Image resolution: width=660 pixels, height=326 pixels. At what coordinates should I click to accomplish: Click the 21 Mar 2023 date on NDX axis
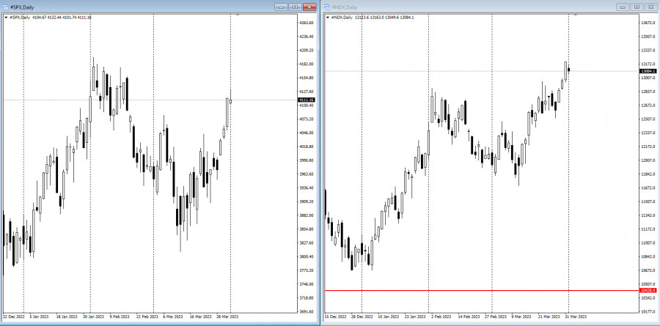549,316
